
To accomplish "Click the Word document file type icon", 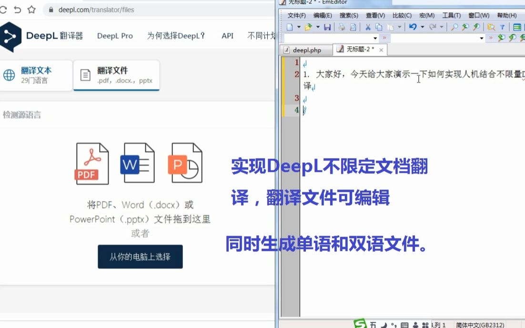I will 137,163.
